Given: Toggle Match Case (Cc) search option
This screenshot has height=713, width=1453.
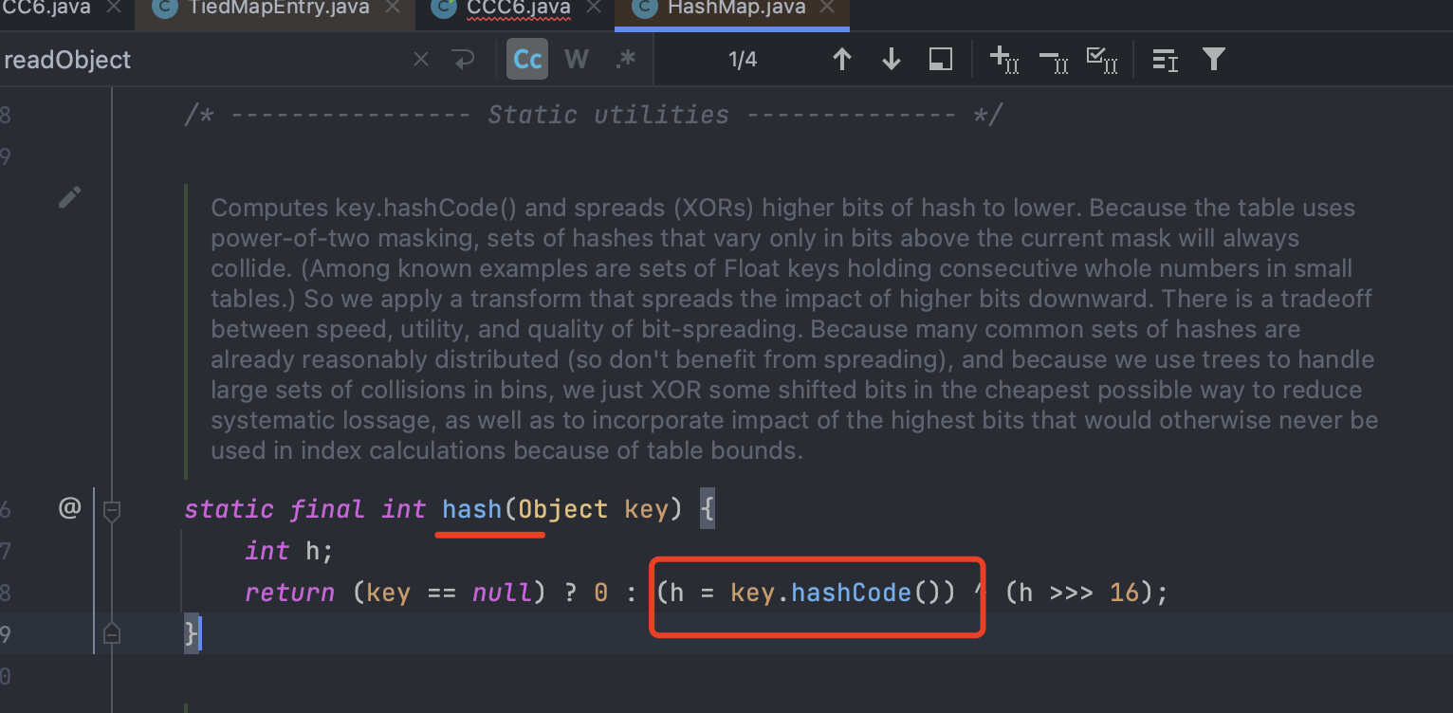Looking at the screenshot, I should click(527, 60).
